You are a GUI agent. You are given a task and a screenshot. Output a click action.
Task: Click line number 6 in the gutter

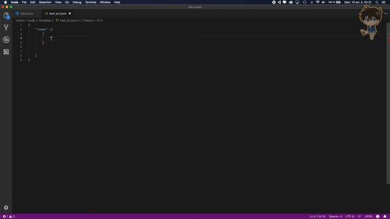tap(21, 47)
